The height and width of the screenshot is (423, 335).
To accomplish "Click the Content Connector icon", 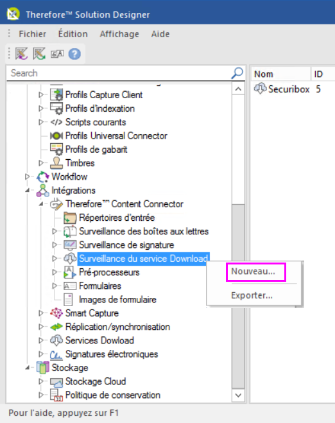I will pos(56,204).
